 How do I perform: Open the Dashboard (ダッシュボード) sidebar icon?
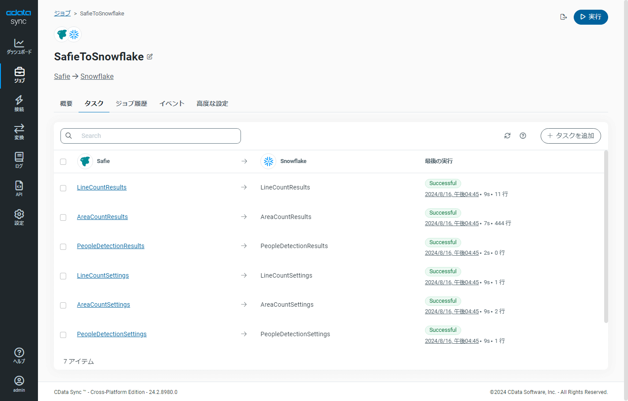[19, 46]
